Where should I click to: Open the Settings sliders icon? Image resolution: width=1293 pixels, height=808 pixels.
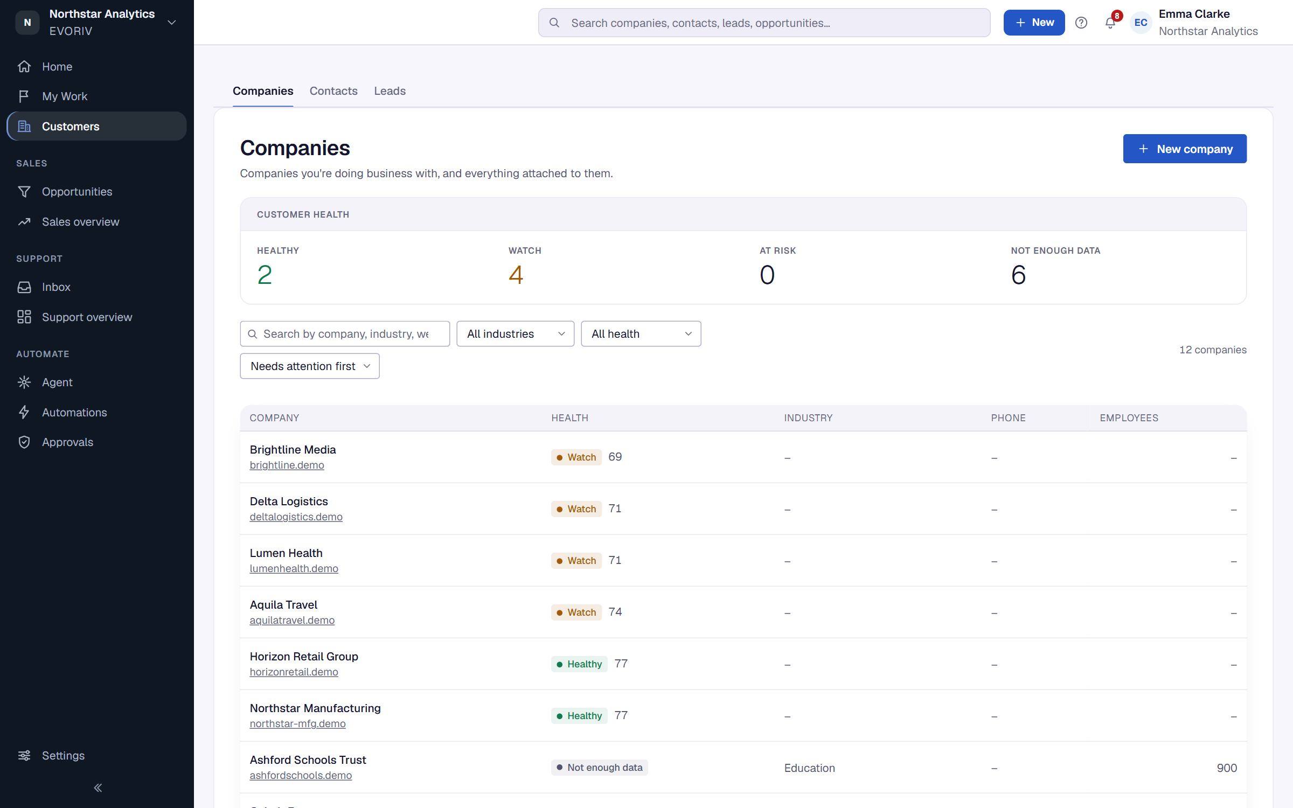click(x=24, y=756)
